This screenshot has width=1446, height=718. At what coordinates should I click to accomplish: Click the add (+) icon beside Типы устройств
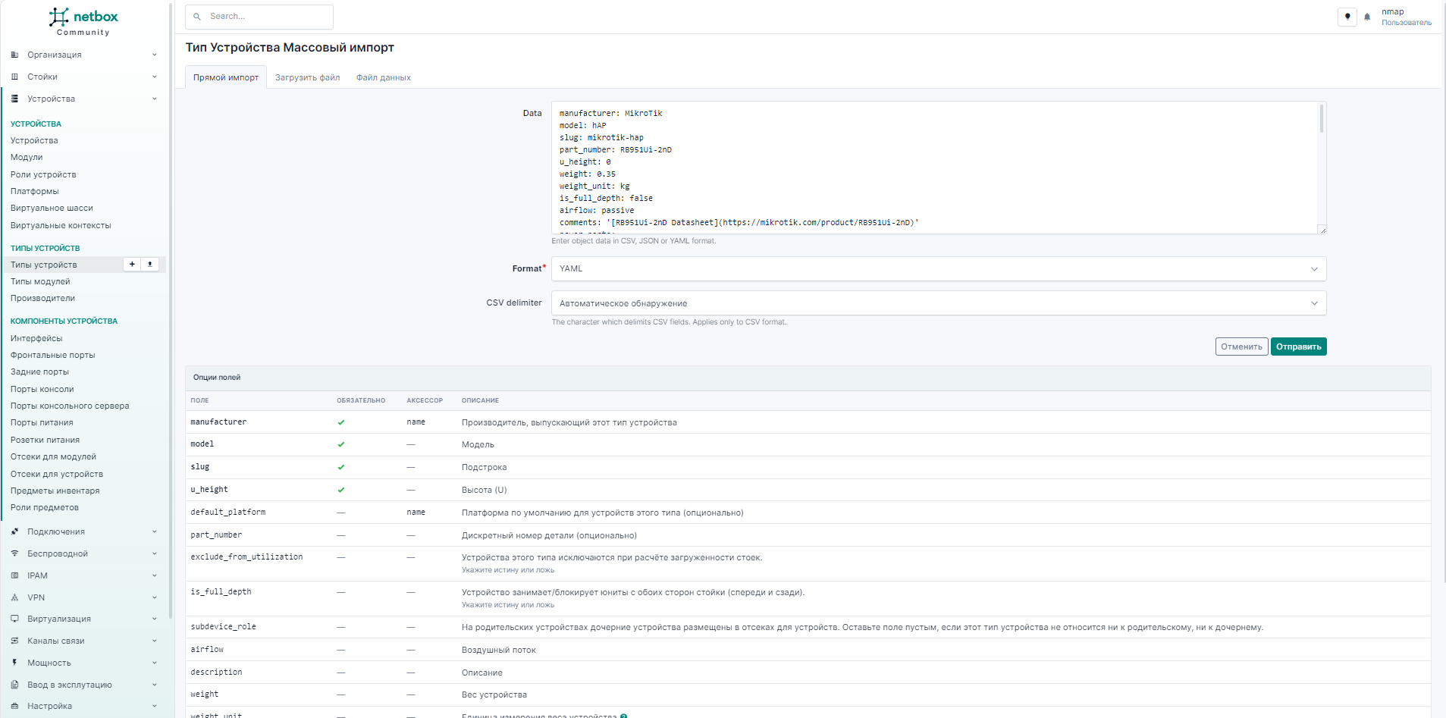pos(132,265)
